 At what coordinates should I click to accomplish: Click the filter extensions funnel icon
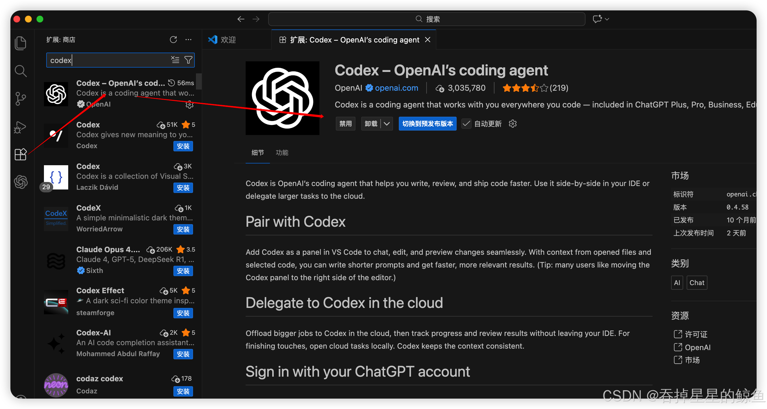(188, 60)
